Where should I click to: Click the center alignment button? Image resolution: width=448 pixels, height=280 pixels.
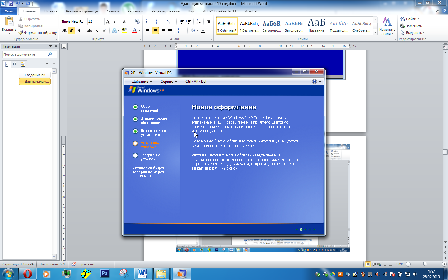(155, 30)
